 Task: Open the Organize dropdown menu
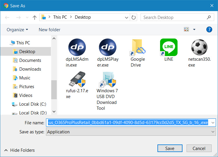17,29
